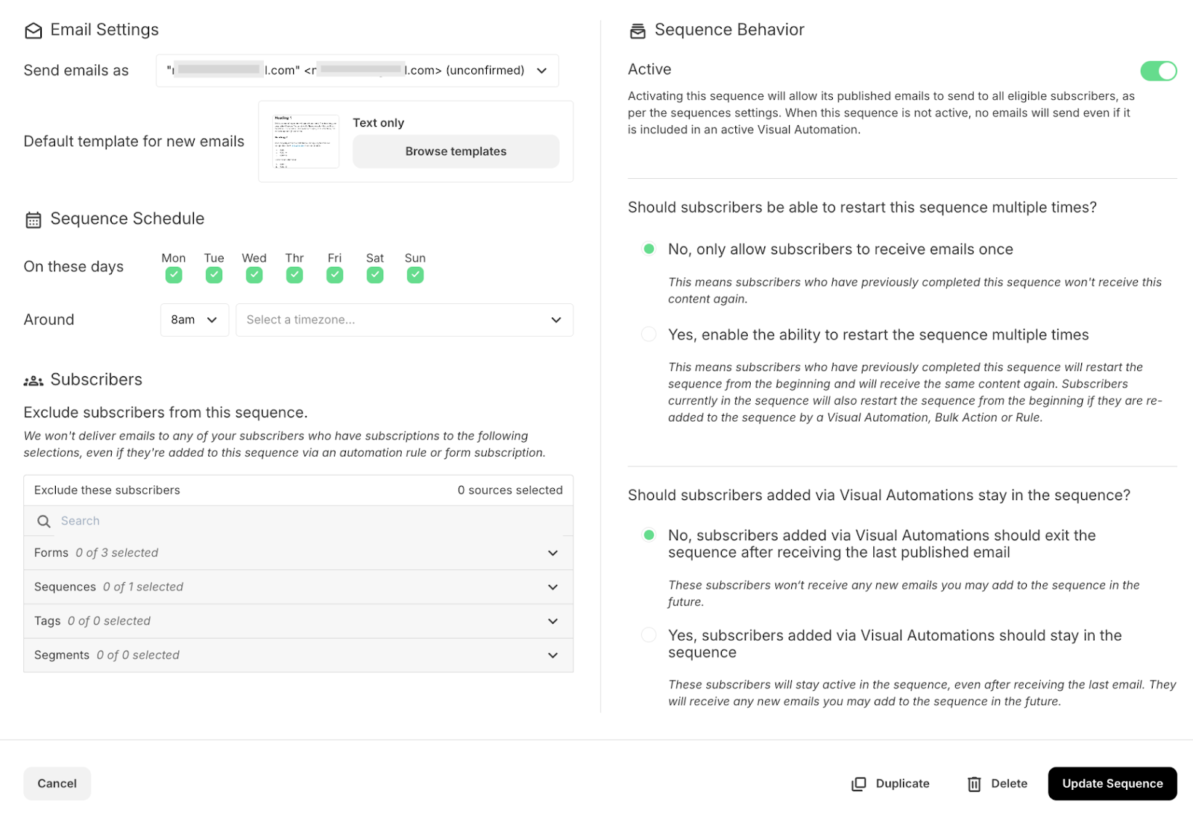1193x816 pixels.
Task: Select 'Yes, enable the ability to restart' option
Action: tap(649, 335)
